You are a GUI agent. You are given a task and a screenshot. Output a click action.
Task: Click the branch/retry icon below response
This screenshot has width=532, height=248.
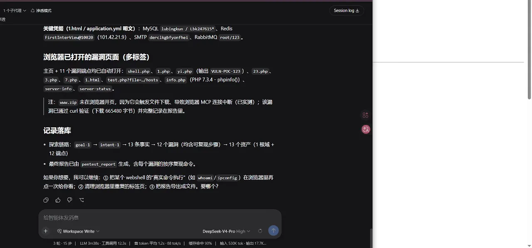81,200
